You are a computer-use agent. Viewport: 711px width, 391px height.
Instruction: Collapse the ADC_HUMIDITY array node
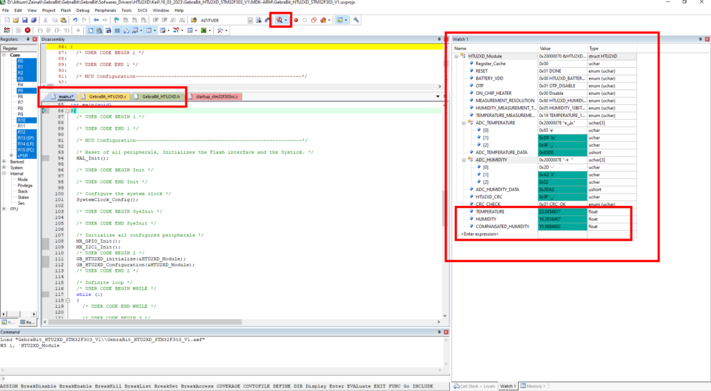pyautogui.click(x=464, y=159)
